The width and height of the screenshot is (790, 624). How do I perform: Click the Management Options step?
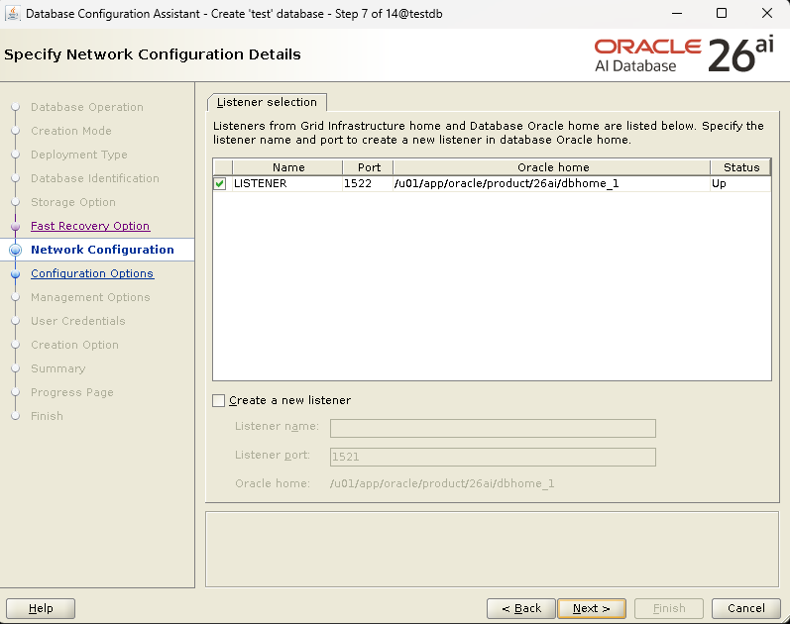tap(90, 297)
